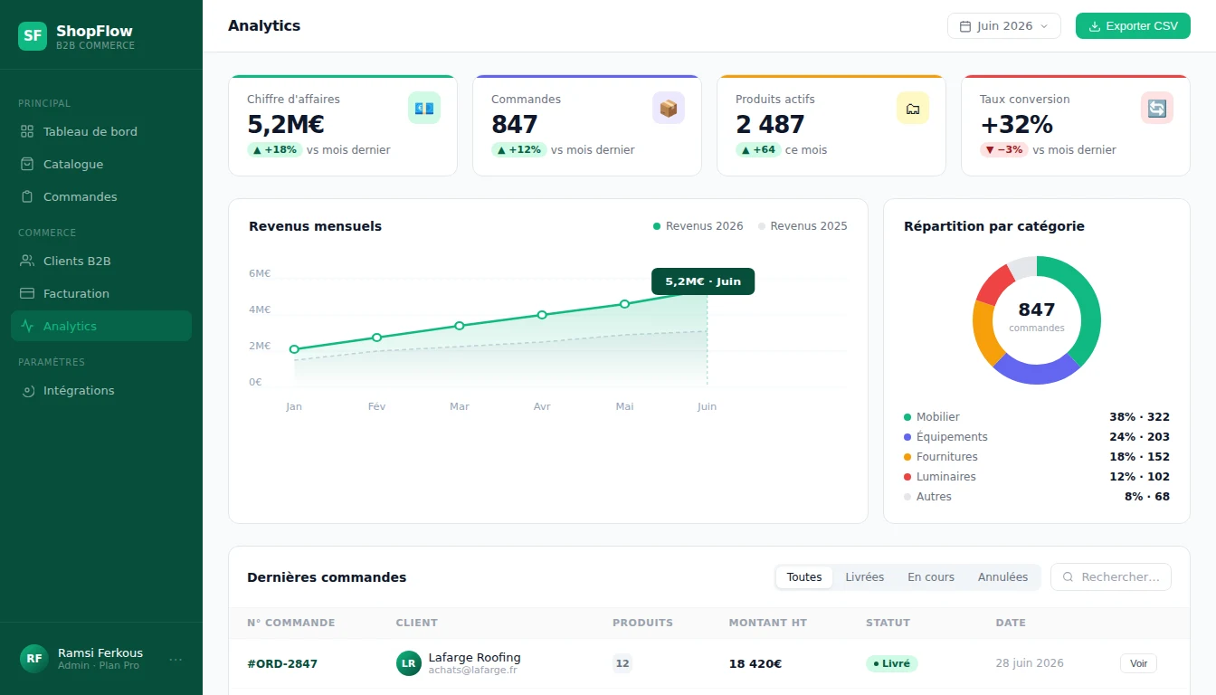Click the STATUT column header

point(888,623)
